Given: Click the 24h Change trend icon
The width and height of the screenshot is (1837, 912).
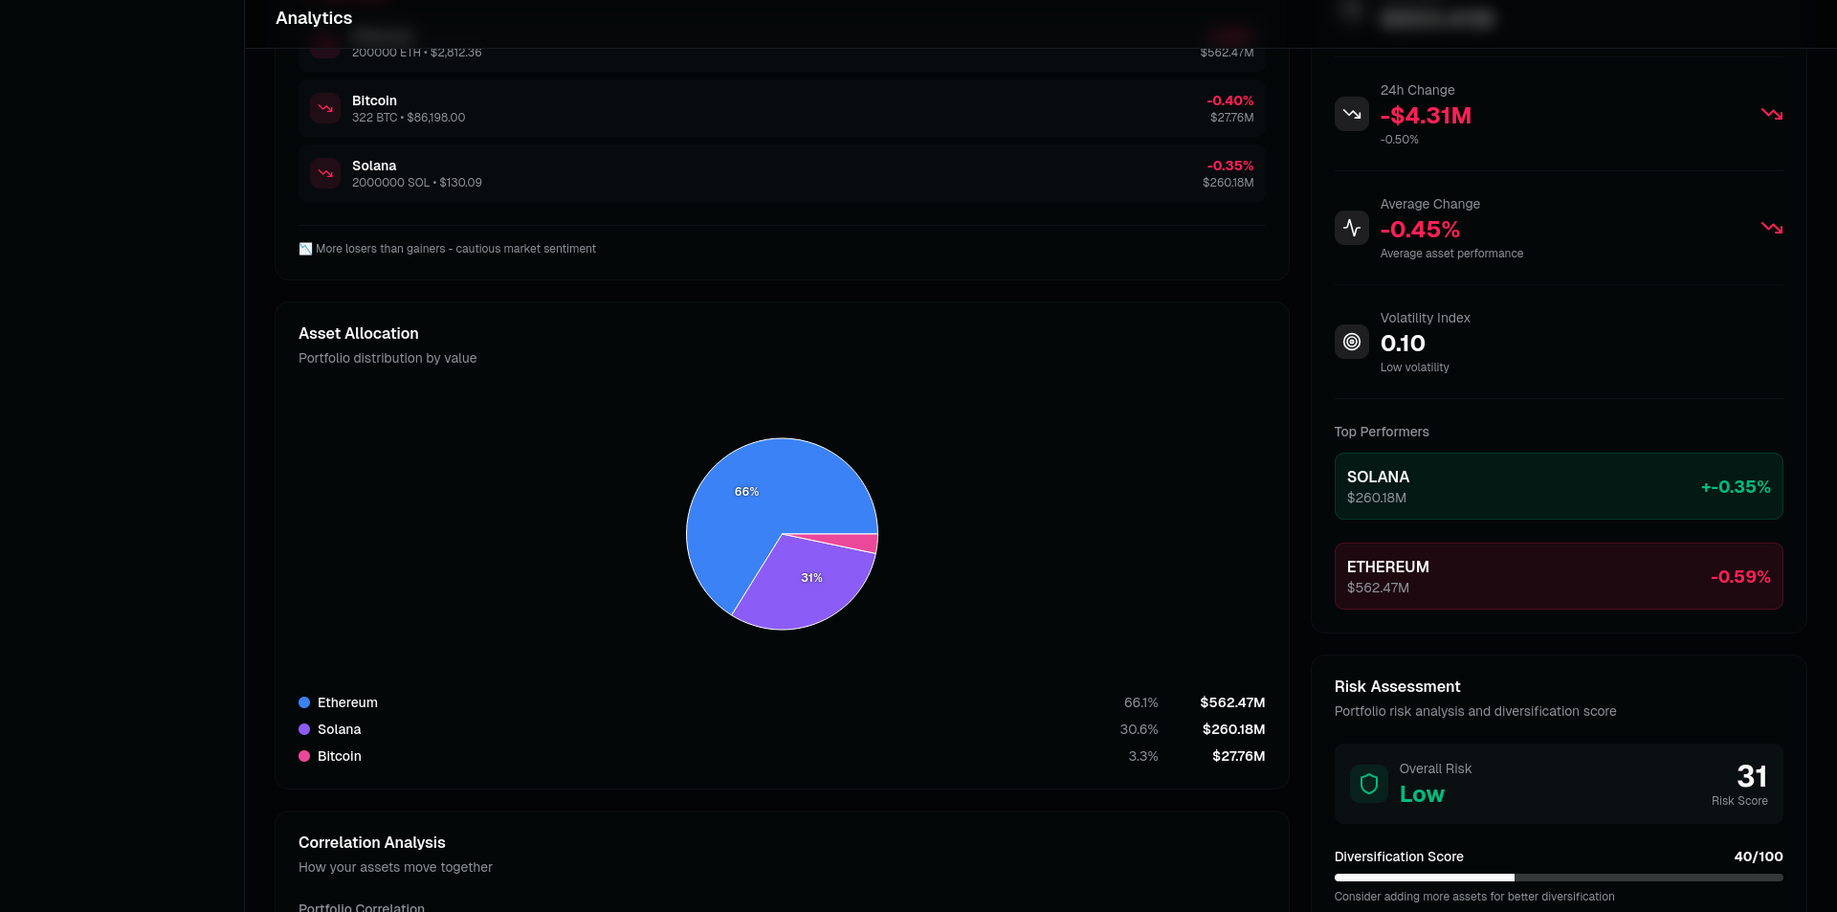Looking at the screenshot, I should pos(1351,113).
